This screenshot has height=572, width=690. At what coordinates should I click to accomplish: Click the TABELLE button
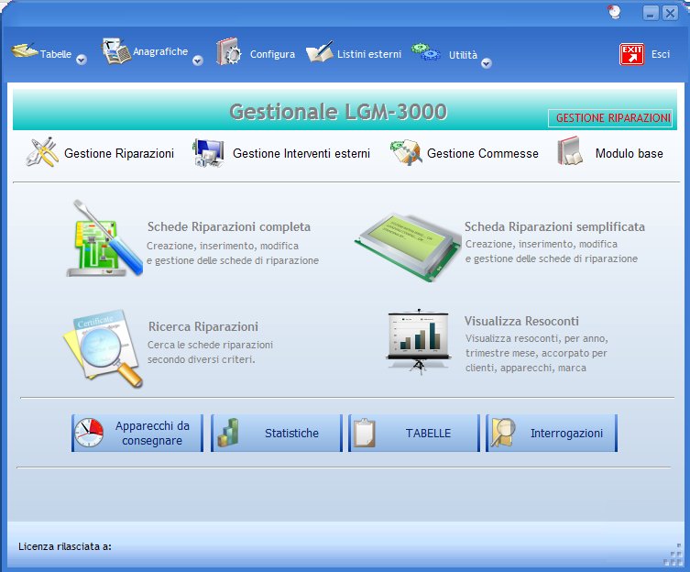click(x=414, y=434)
